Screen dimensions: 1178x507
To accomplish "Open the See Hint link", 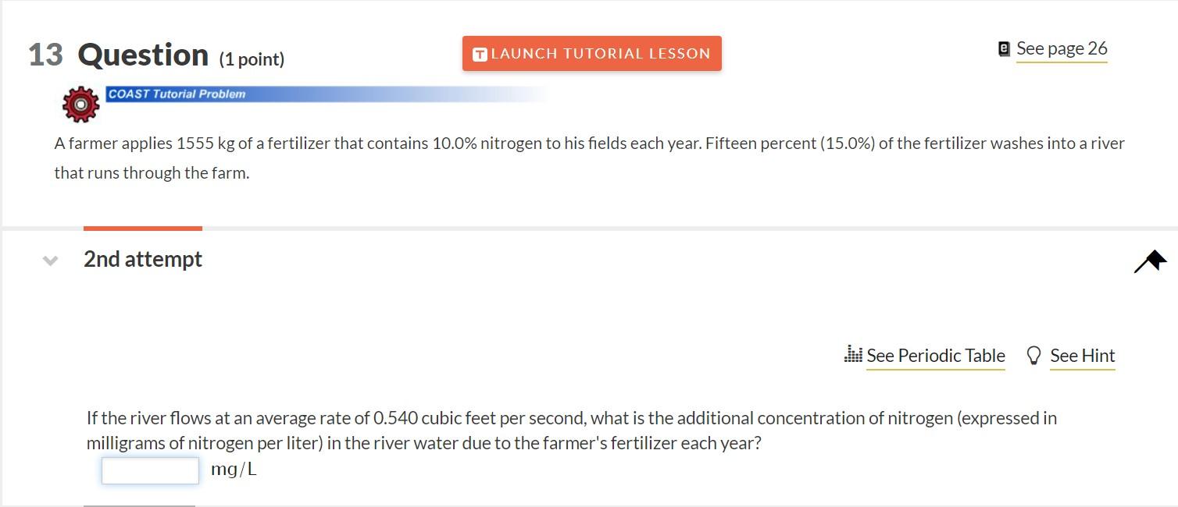I will pyautogui.click(x=1083, y=355).
